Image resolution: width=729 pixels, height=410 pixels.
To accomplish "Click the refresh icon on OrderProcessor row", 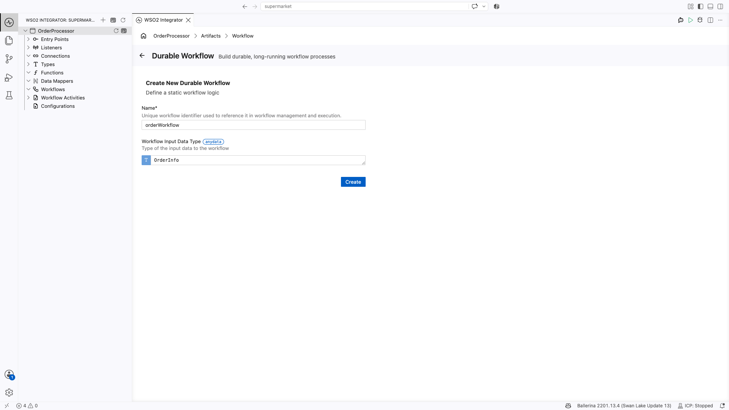I will pos(116,31).
